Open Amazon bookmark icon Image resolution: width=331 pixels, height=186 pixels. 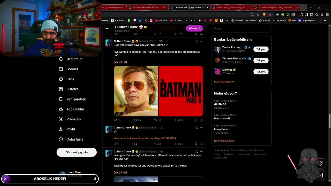click(222, 20)
